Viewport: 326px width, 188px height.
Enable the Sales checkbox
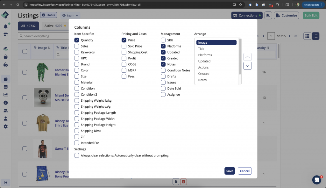pyautogui.click(x=76, y=46)
